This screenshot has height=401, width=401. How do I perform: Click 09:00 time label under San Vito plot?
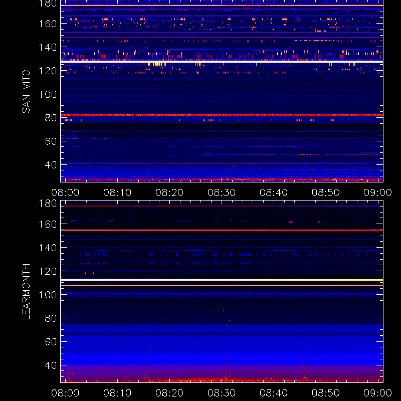(378, 192)
